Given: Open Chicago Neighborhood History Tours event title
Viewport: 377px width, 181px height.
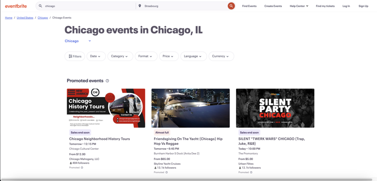Looking at the screenshot, I should click(x=99, y=139).
